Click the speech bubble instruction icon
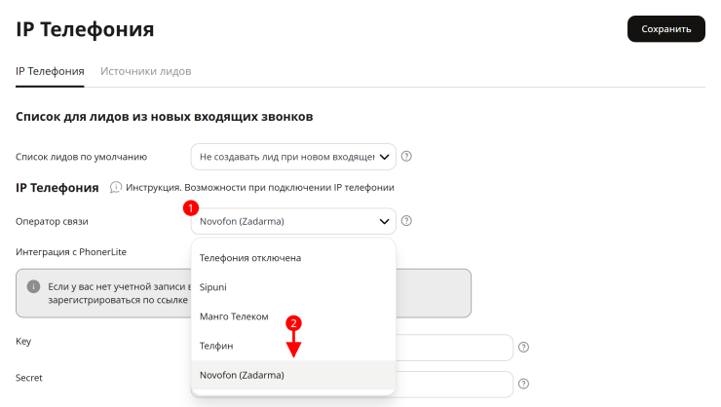This screenshot has height=407, width=721. click(115, 187)
